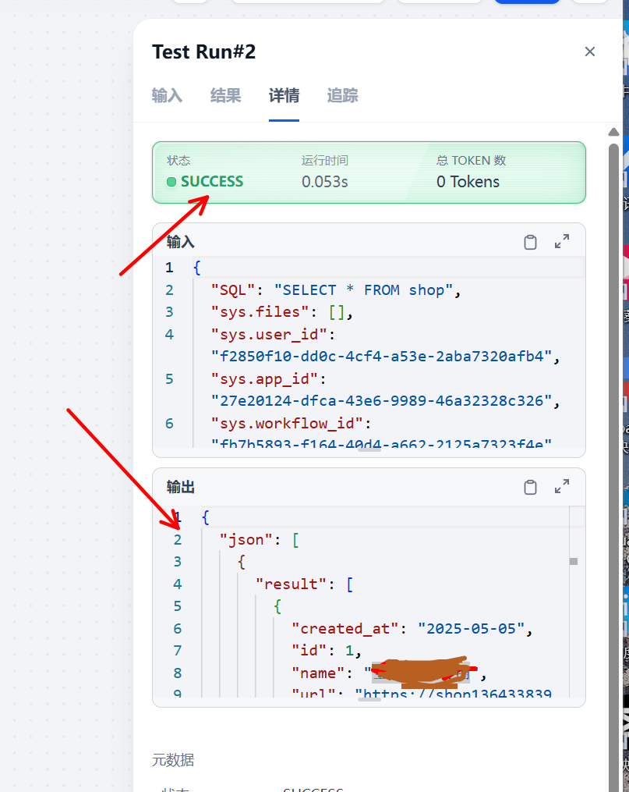This screenshot has height=792, width=629.
Task: Go to the 追踪 tab
Action: [342, 96]
